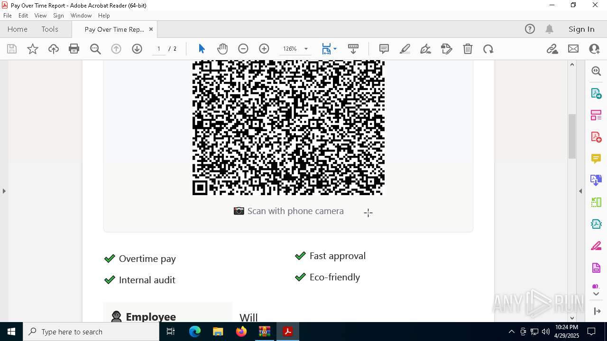
Task: Add a sticky note comment
Action: 384,49
